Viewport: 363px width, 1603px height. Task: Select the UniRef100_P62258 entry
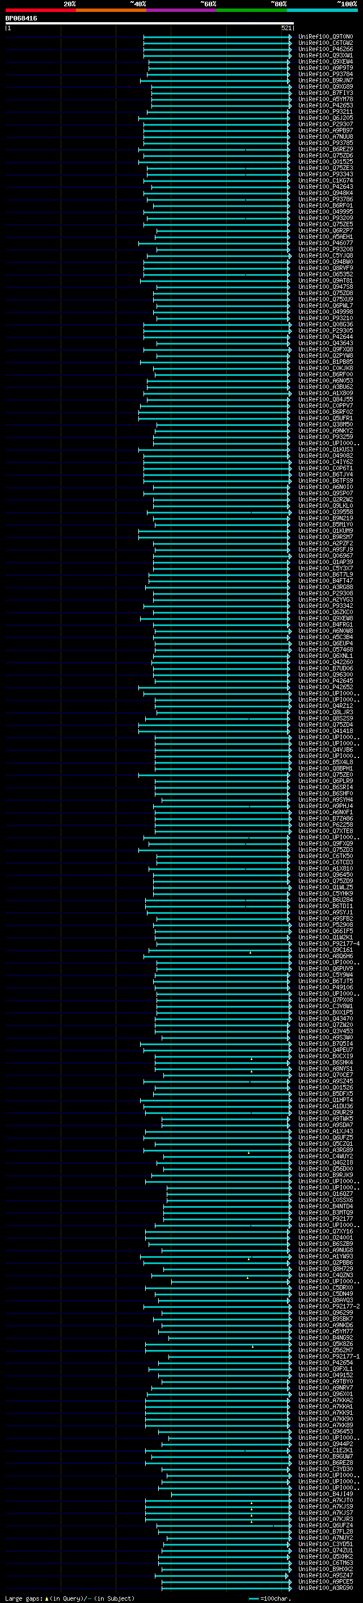325,825
